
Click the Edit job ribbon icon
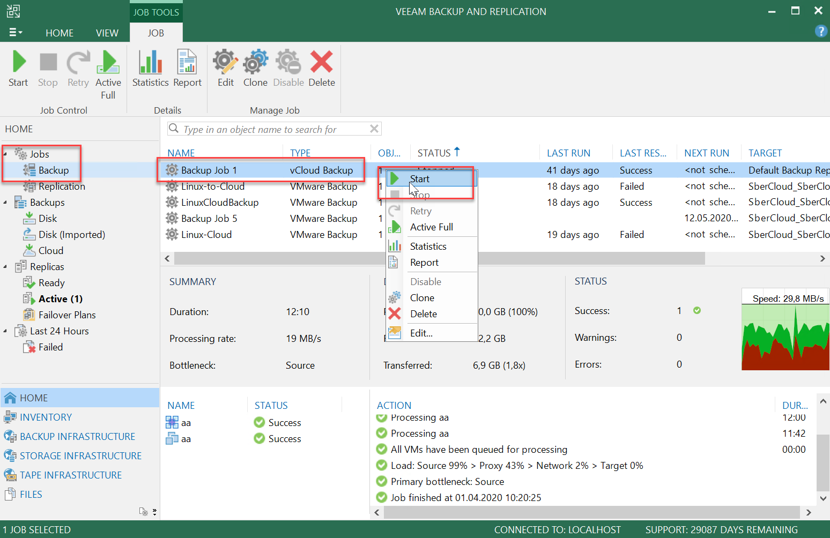(225, 62)
